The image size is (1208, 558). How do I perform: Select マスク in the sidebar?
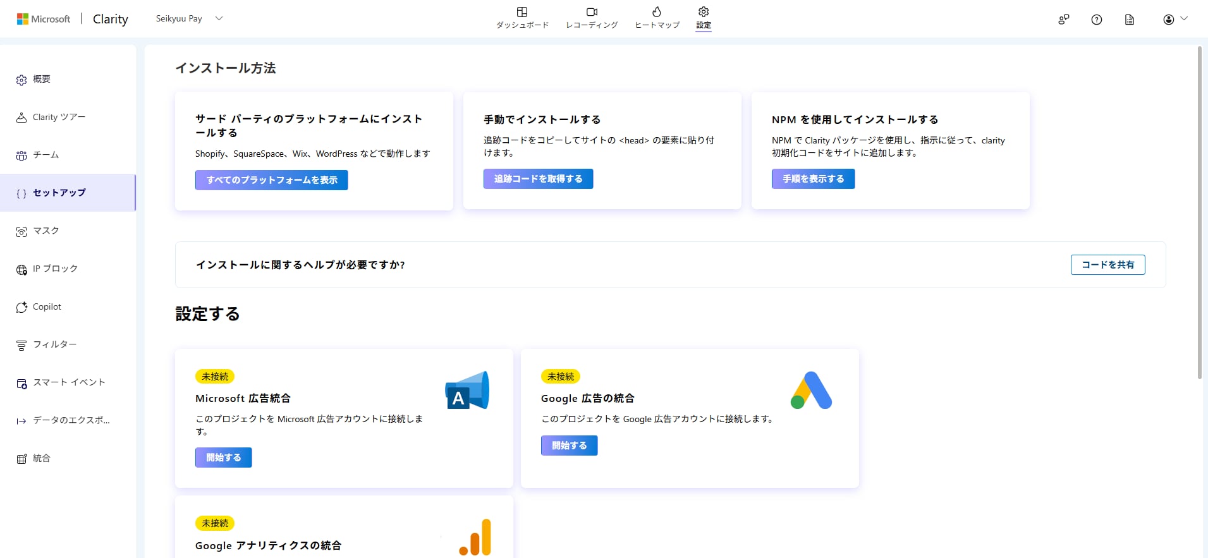pos(46,231)
